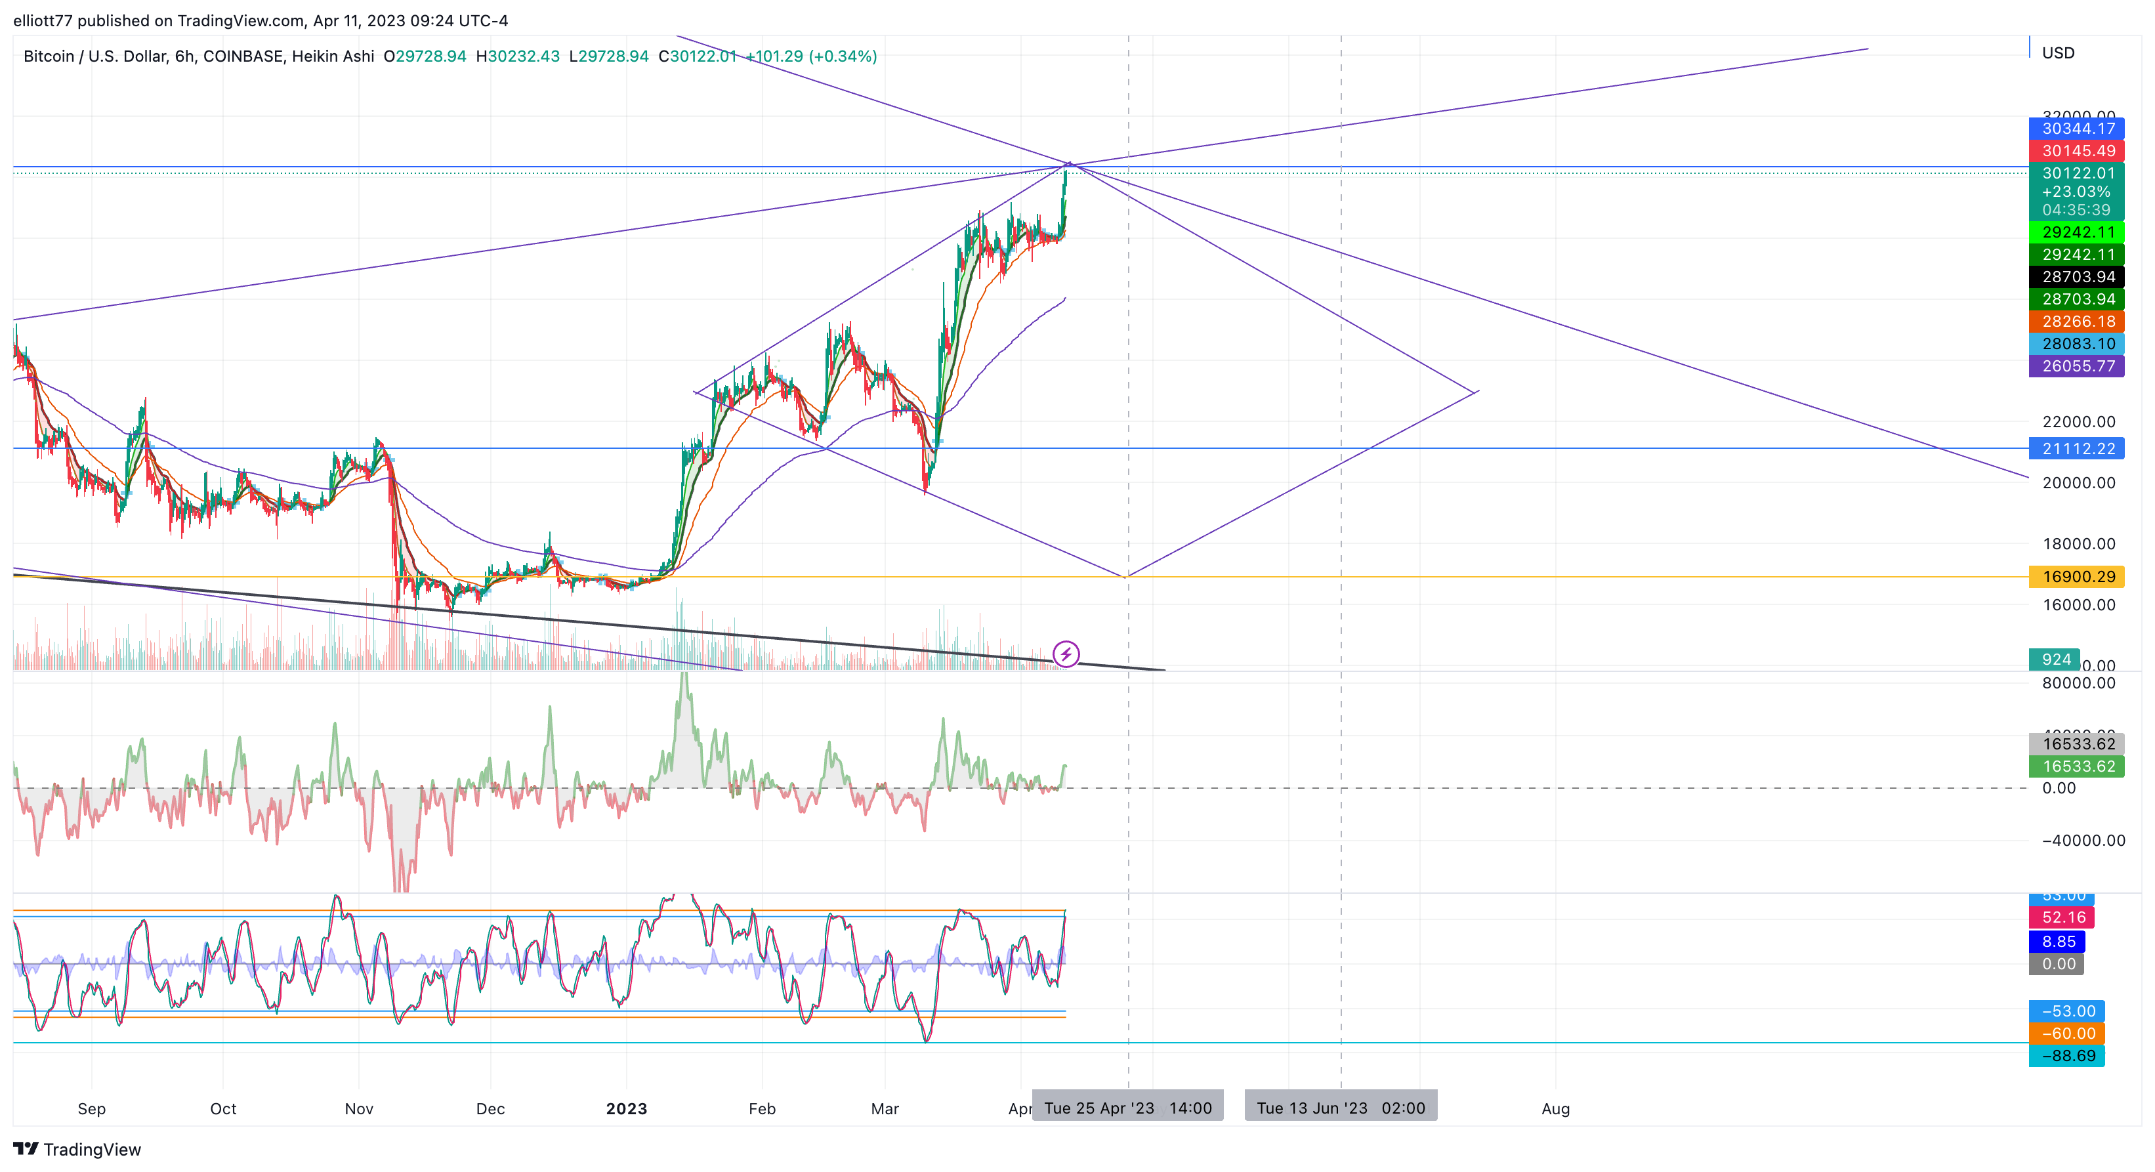Viewport: 2155px width, 1172px height.
Task: Click the 924 volume value label
Action: (2055, 660)
